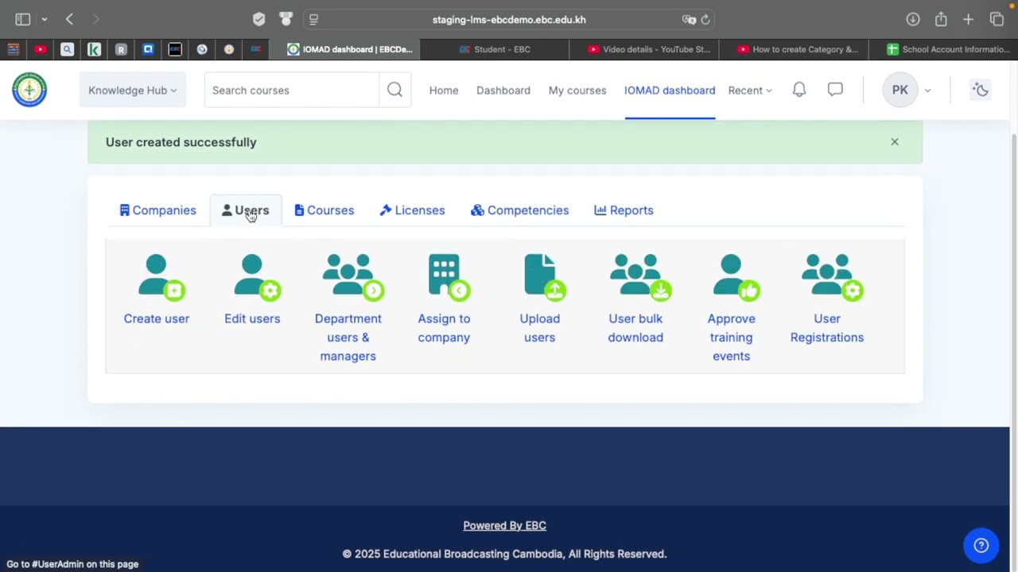Open the Upload users icon
Image resolution: width=1018 pixels, height=572 pixels.
pyautogui.click(x=545, y=277)
